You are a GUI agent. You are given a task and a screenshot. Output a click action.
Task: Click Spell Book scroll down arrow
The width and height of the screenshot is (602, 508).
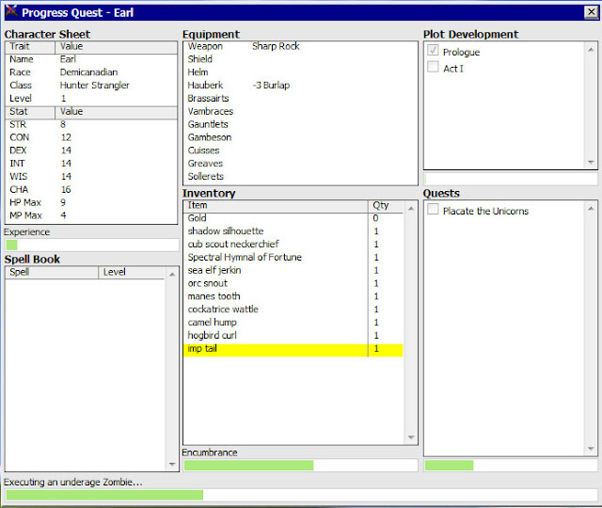(172, 464)
